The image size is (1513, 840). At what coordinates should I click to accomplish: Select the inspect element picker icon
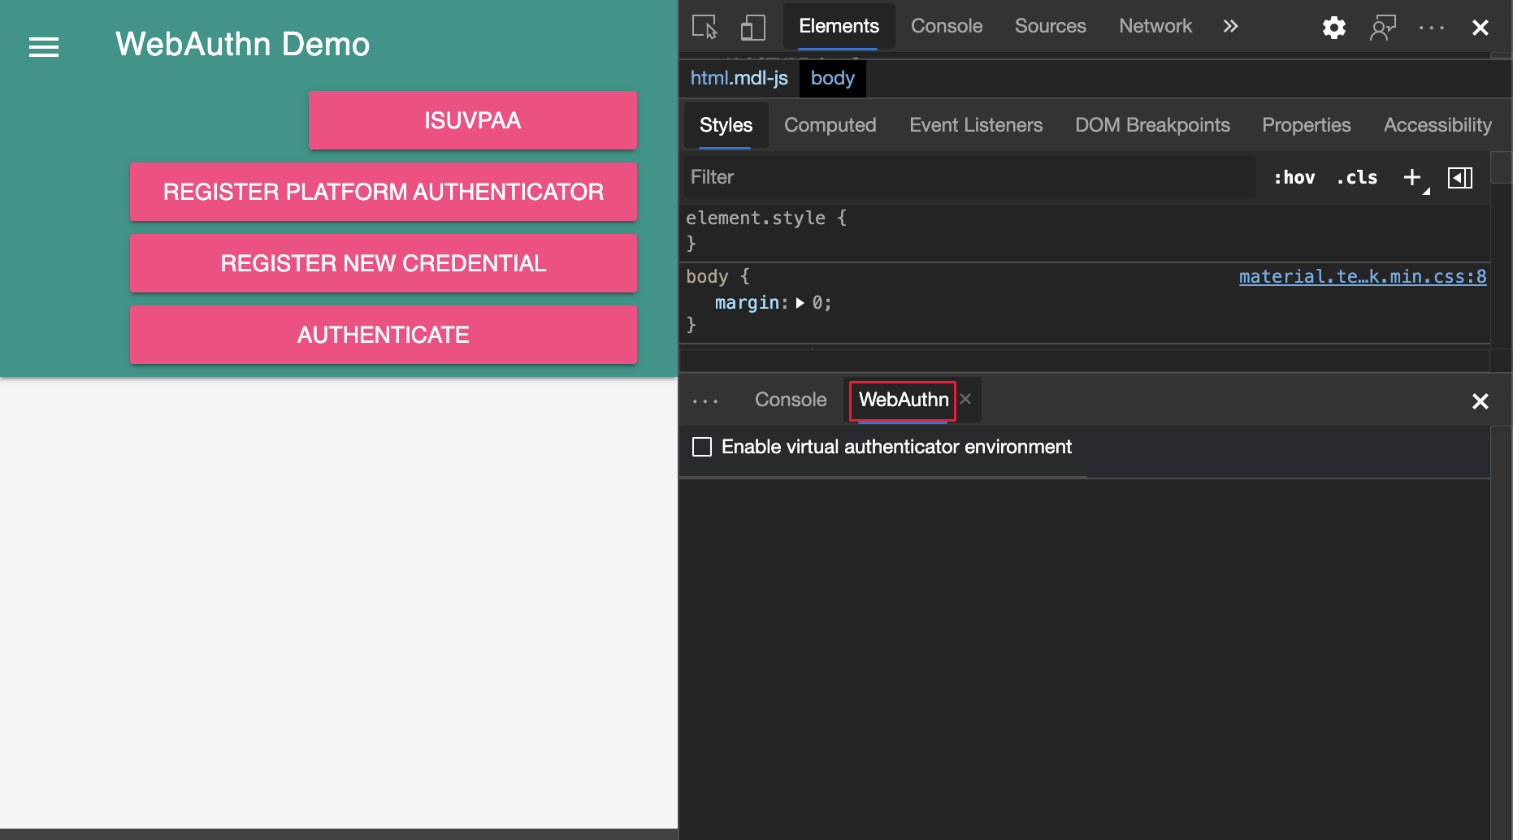click(704, 26)
